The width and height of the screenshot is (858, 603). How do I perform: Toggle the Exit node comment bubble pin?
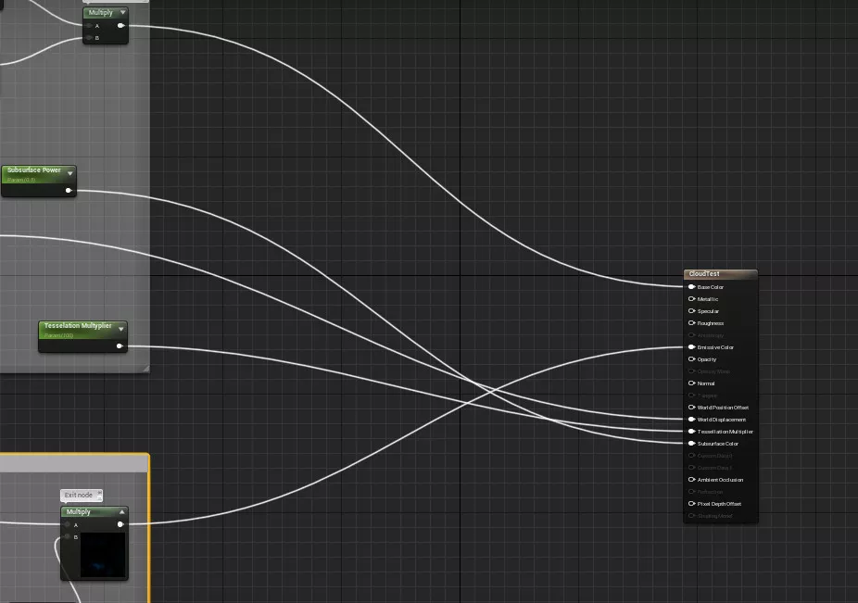98,495
